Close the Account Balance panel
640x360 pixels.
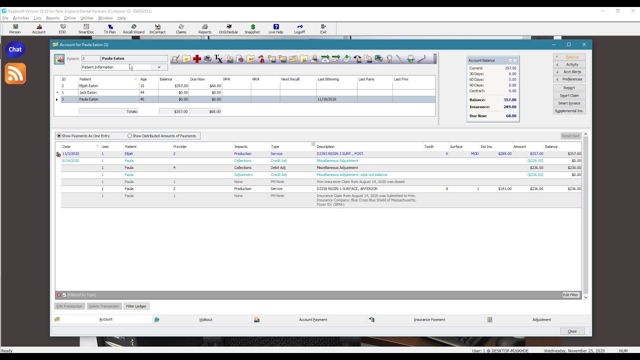coord(515,60)
